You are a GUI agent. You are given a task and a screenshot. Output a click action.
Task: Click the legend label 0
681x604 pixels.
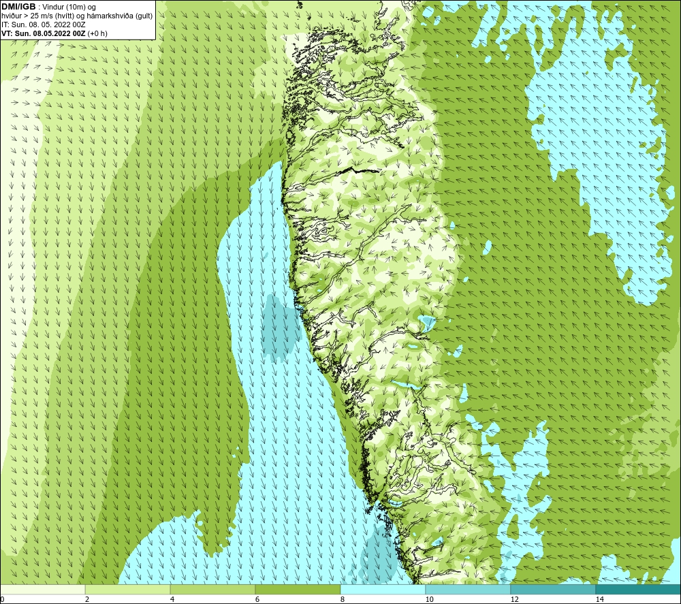pyautogui.click(x=2, y=599)
